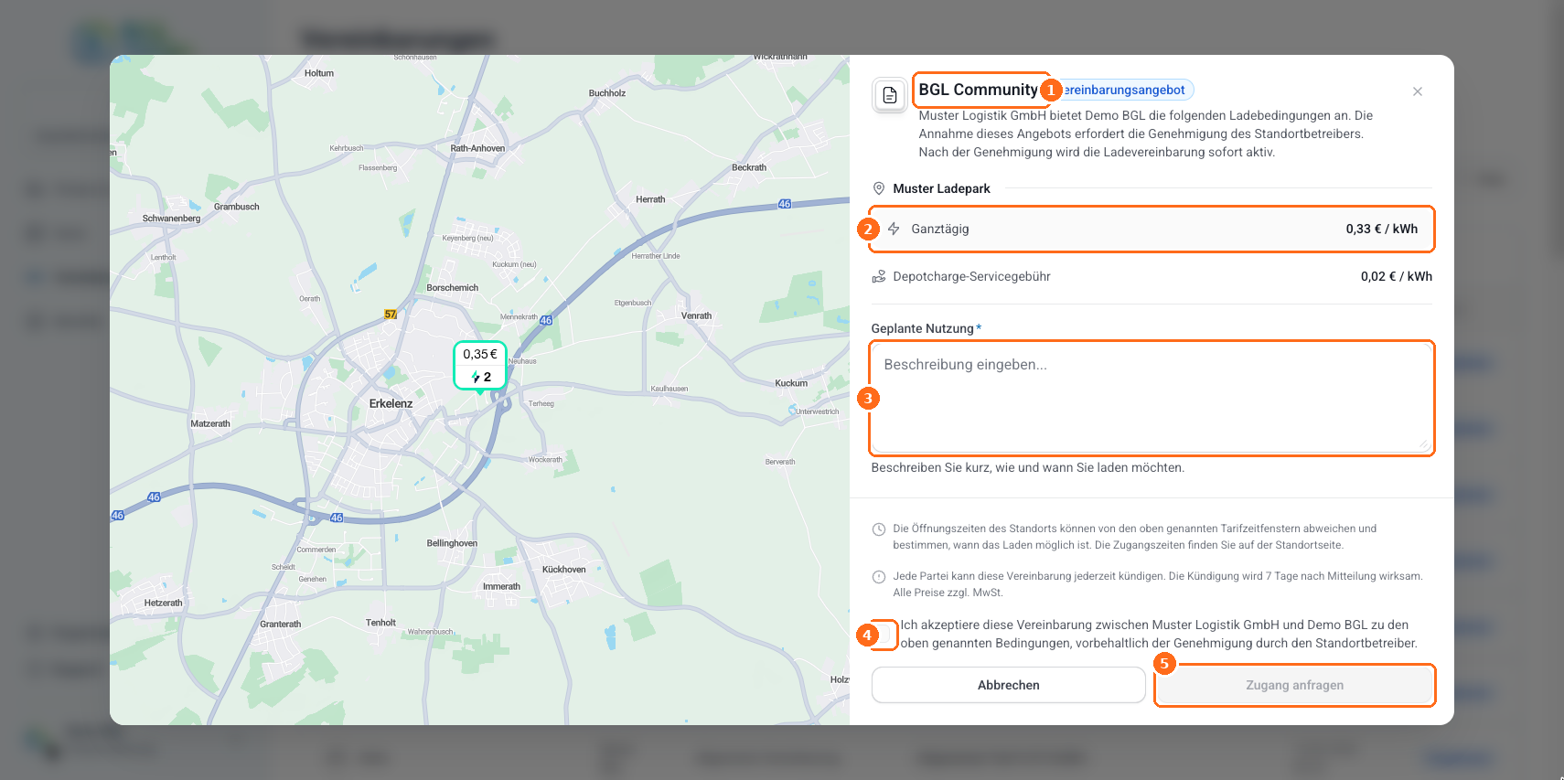This screenshot has height=780, width=1564.
Task: Click the Kückhoven label on map
Action: tap(564, 570)
